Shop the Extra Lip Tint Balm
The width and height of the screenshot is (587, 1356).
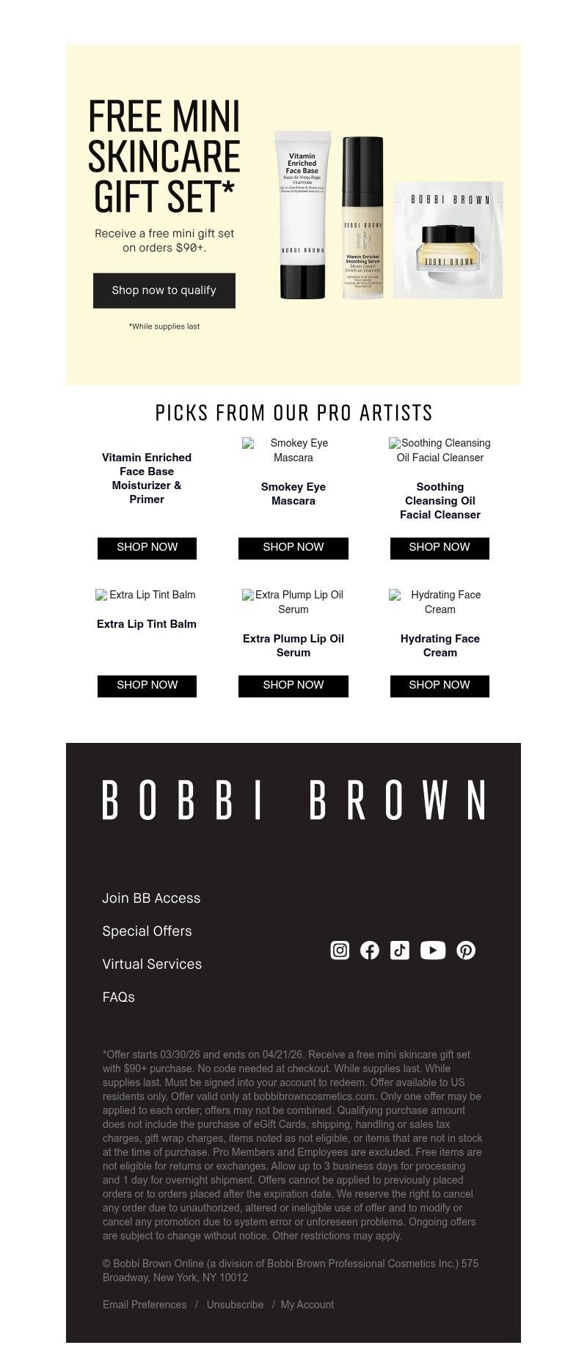click(147, 686)
